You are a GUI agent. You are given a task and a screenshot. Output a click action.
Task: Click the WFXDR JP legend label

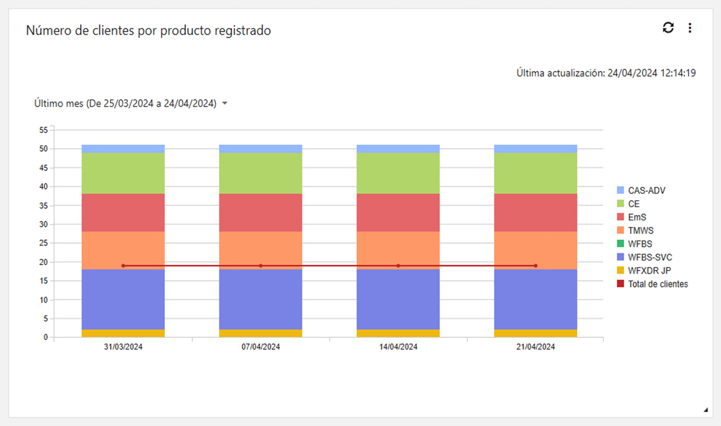coord(649,270)
